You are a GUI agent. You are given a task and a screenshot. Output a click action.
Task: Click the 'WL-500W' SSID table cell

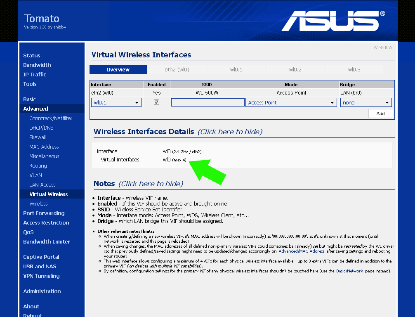pyautogui.click(x=207, y=93)
